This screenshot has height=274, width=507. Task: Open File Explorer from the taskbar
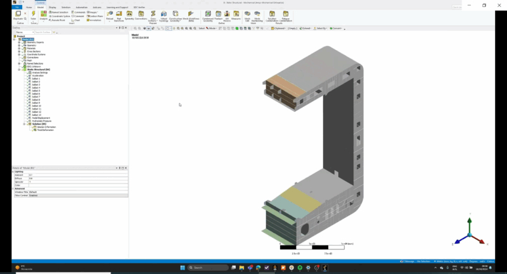241,268
